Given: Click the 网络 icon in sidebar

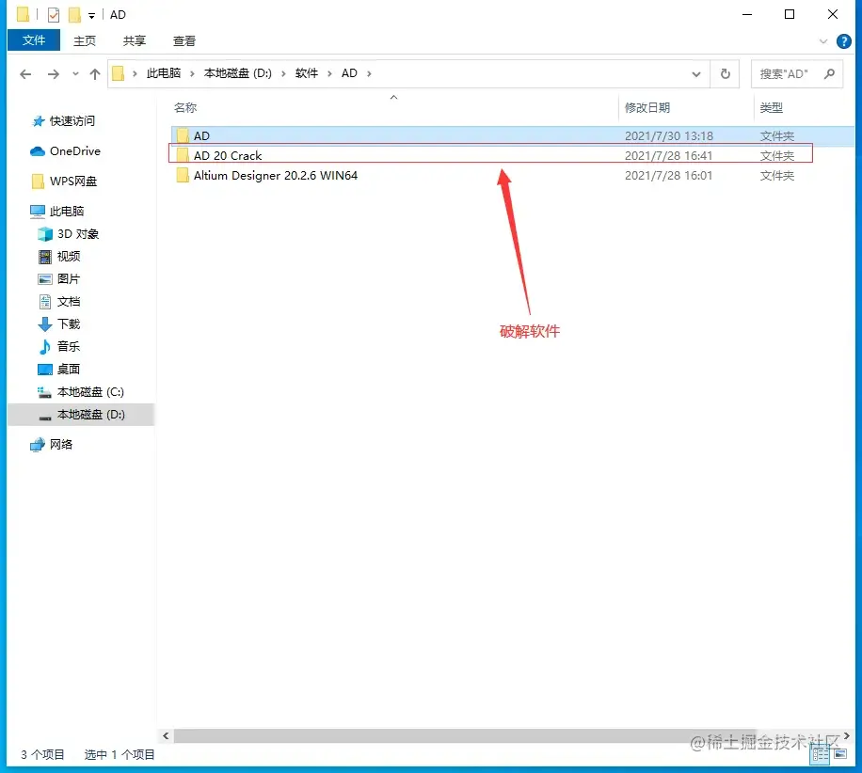Looking at the screenshot, I should [x=38, y=445].
